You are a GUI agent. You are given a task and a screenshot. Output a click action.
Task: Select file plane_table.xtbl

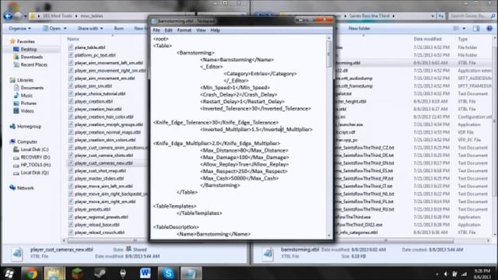click(x=90, y=47)
